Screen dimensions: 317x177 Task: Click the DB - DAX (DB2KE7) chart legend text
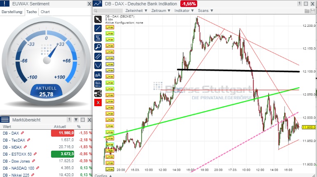coord(120,16)
